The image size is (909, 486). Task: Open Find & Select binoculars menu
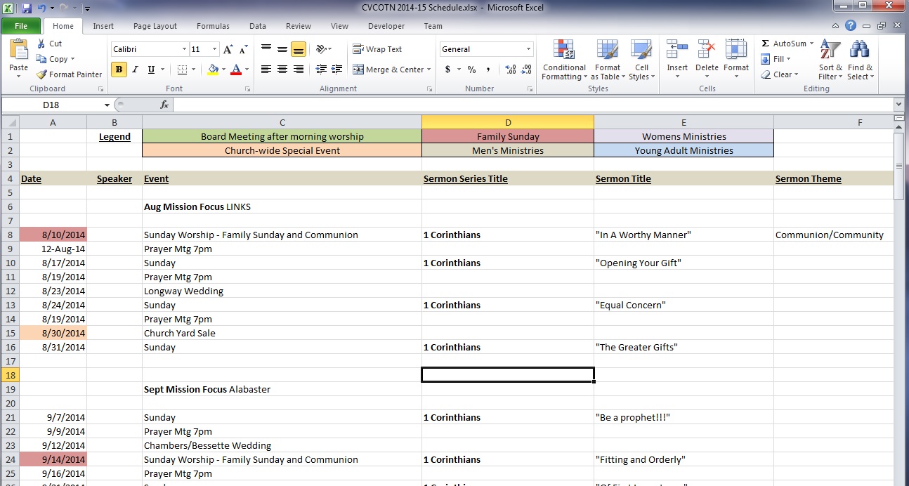click(x=860, y=60)
